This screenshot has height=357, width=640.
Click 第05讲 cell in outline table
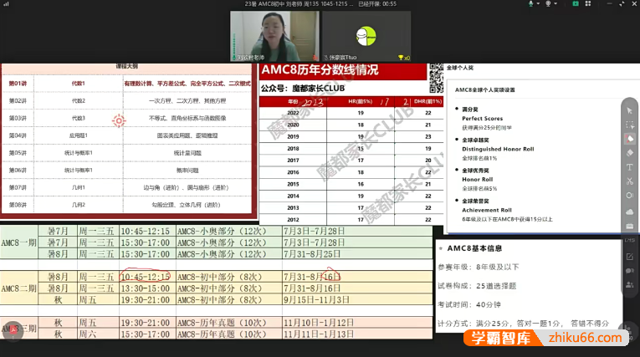pyautogui.click(x=18, y=153)
